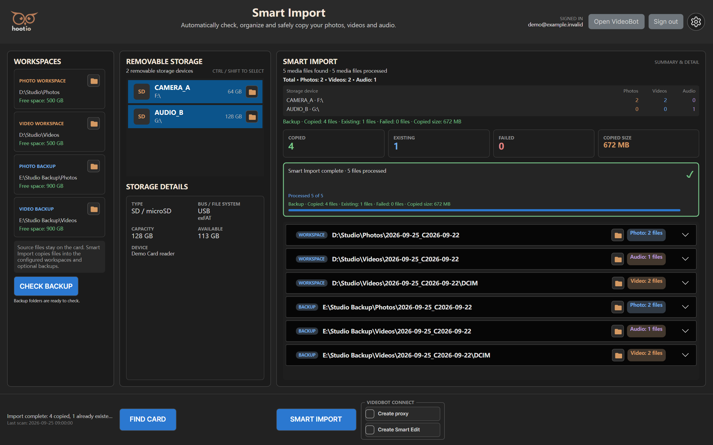Click SUMMARY & DETAIL label
The width and height of the screenshot is (713, 445).
677,62
